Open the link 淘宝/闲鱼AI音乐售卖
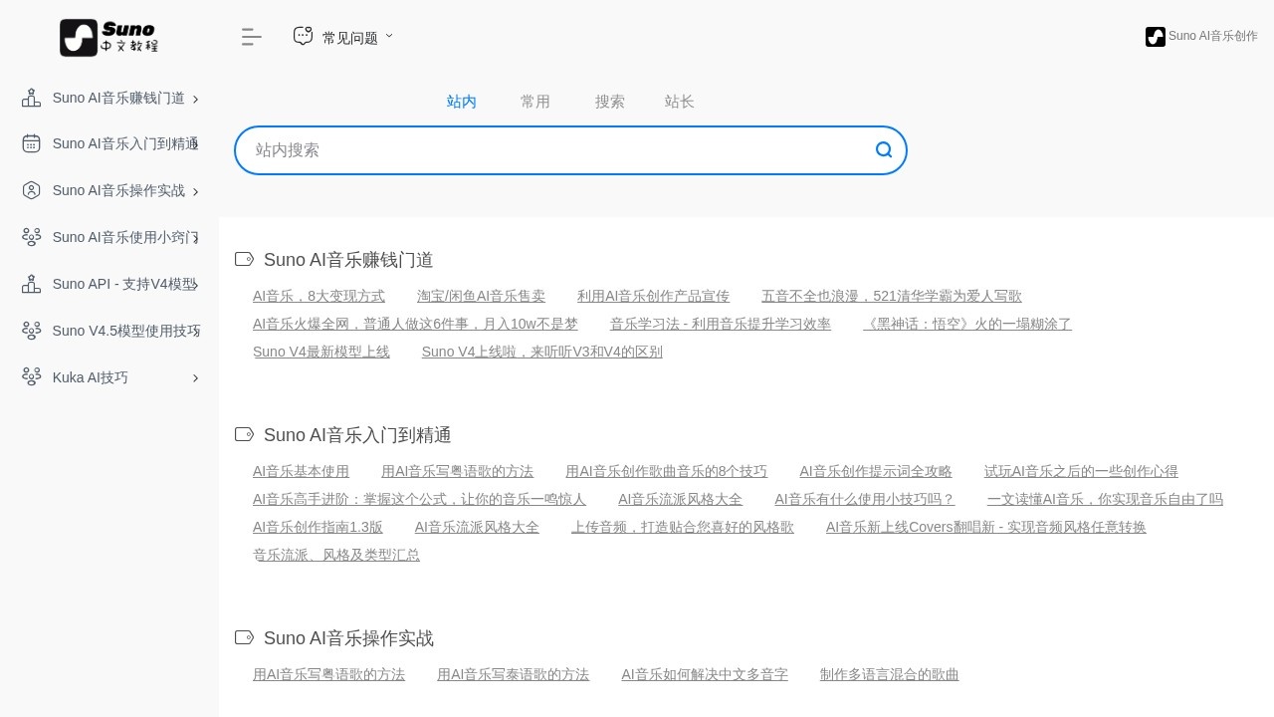 coord(481,296)
